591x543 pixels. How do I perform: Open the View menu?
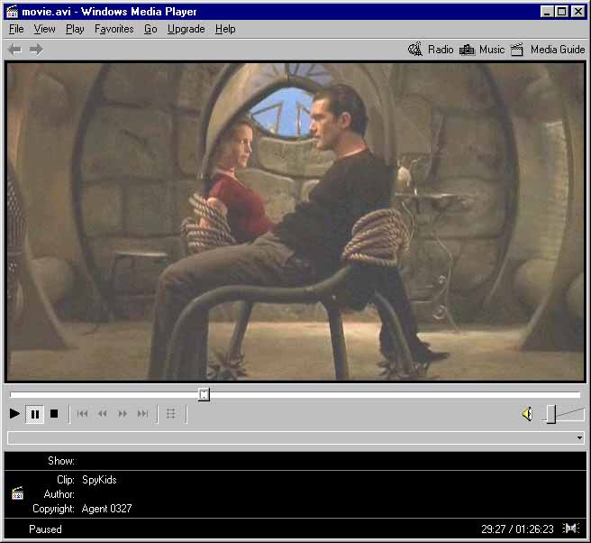[44, 29]
